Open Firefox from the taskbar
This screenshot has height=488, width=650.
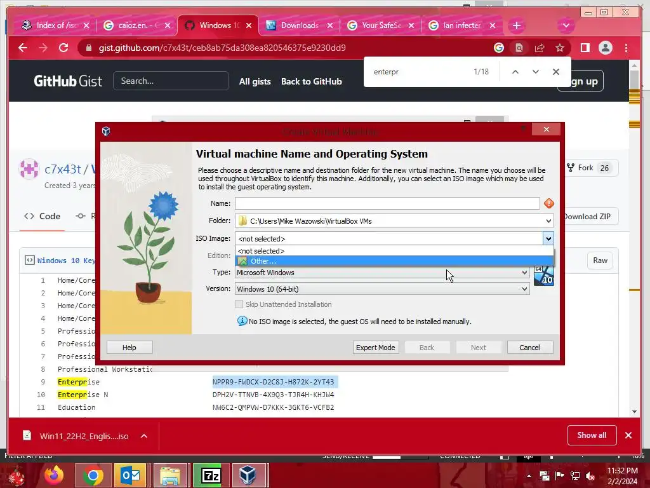54,475
